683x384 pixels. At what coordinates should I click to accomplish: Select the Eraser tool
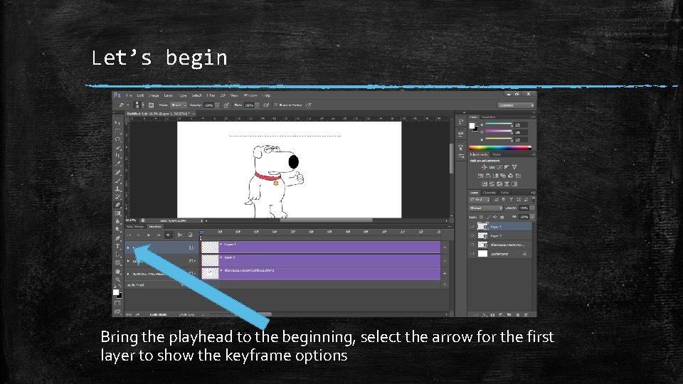pyautogui.click(x=117, y=205)
